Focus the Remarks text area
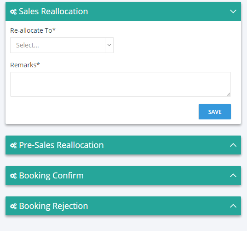The height and width of the screenshot is (231, 247). click(121, 84)
